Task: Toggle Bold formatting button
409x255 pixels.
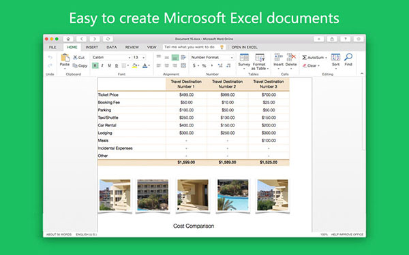Action: point(95,65)
